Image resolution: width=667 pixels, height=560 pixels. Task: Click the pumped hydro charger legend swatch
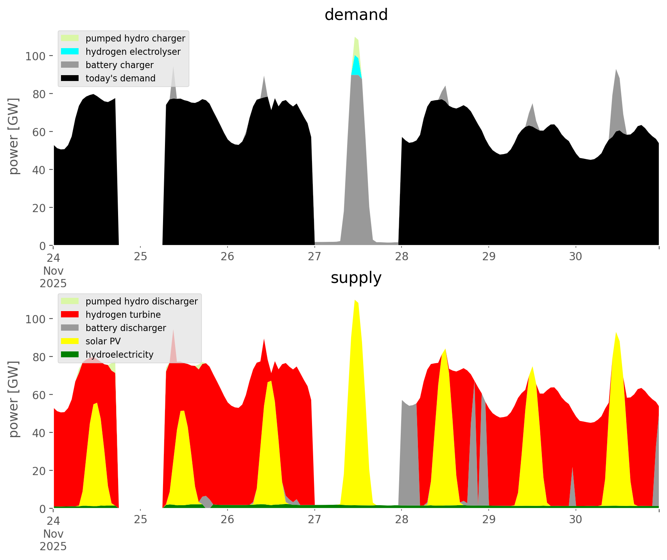point(70,38)
